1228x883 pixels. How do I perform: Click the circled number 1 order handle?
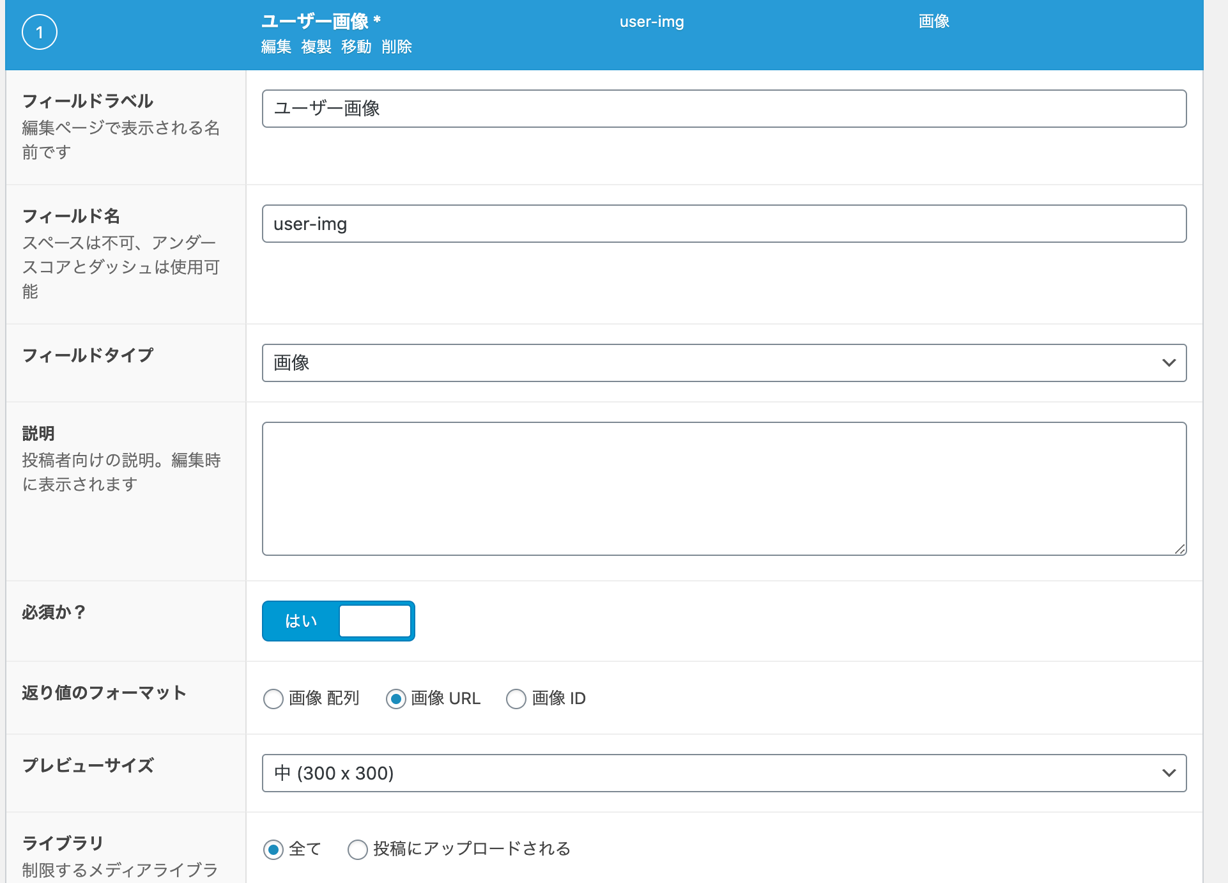40,33
